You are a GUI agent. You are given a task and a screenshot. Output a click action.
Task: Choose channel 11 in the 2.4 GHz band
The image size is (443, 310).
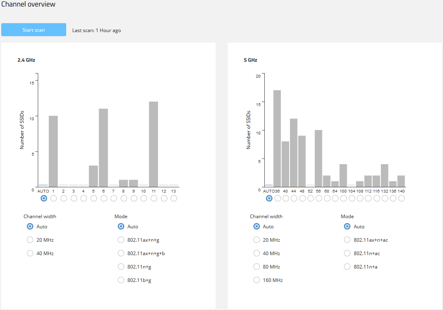(x=153, y=198)
